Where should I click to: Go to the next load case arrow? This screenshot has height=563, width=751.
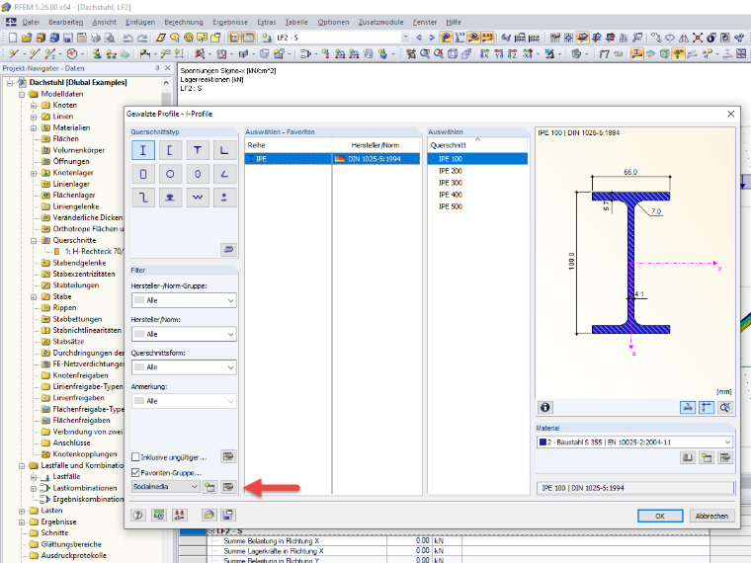point(432,38)
